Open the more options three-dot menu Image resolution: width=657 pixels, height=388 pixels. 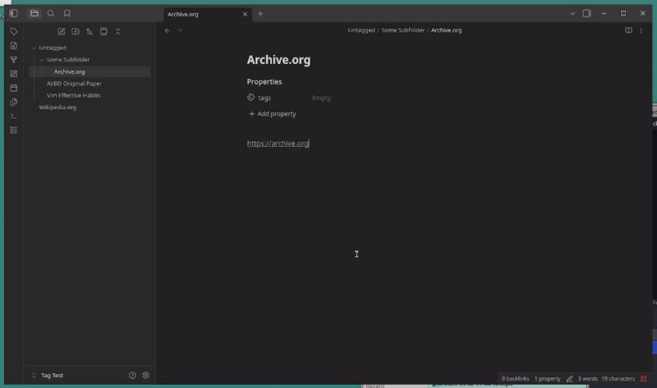pos(641,30)
